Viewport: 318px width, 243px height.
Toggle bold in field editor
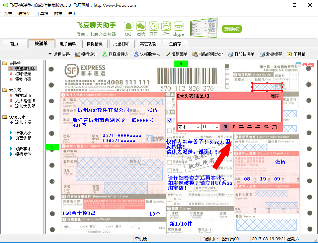click(226, 127)
